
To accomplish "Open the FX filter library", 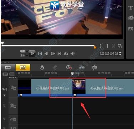I will 131,29.
